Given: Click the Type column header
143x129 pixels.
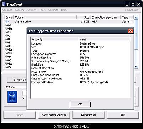Looking at the screenshot, I should pyautogui.click(x=127, y=17).
